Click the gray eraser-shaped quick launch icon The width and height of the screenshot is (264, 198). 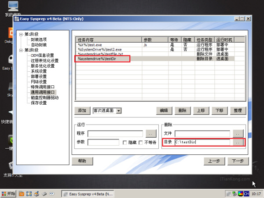44,194
